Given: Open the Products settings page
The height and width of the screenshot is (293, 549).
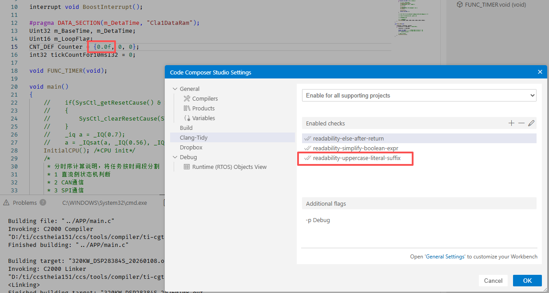Looking at the screenshot, I should [x=203, y=108].
